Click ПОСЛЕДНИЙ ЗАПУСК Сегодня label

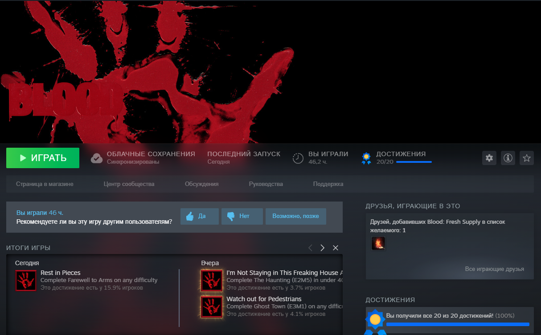(x=244, y=157)
